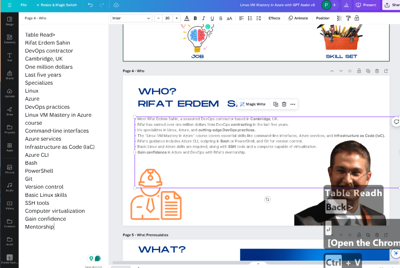
Task: Toggle bulleted list formatting
Action: [250, 18]
